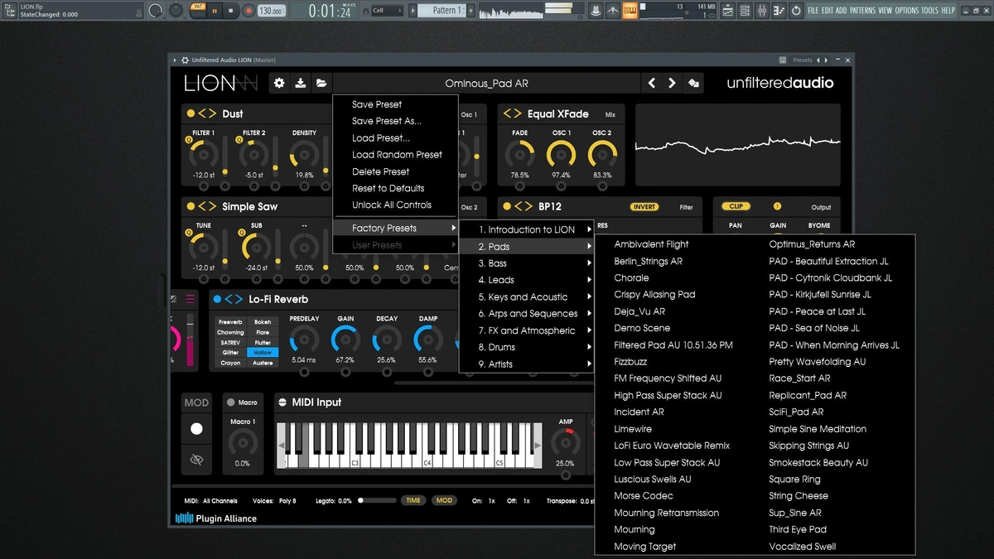Image resolution: width=994 pixels, height=559 pixels.
Task: Click the Dust module prev/next arrows
Action: click(x=207, y=113)
